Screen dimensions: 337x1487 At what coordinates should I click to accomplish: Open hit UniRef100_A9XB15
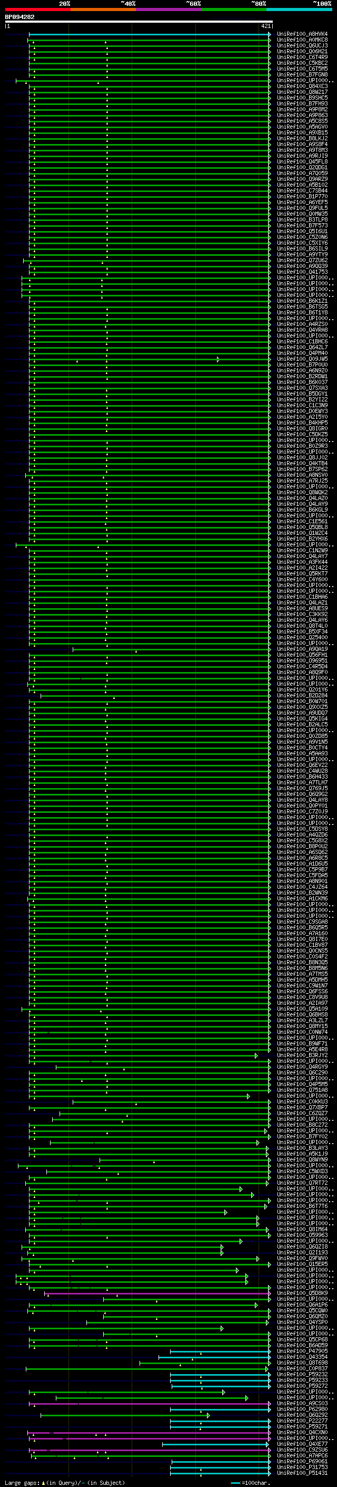click(x=302, y=132)
